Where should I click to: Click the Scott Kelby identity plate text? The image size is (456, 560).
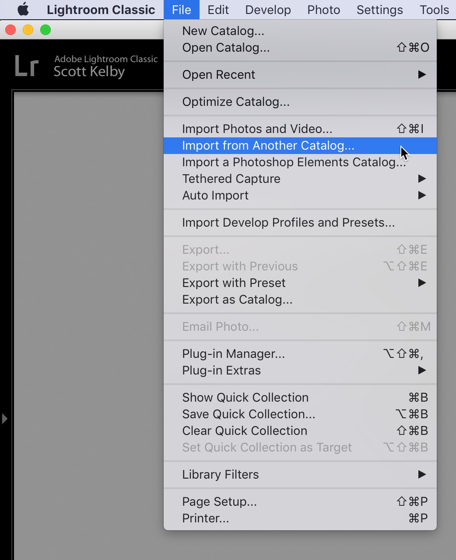pyautogui.click(x=89, y=72)
